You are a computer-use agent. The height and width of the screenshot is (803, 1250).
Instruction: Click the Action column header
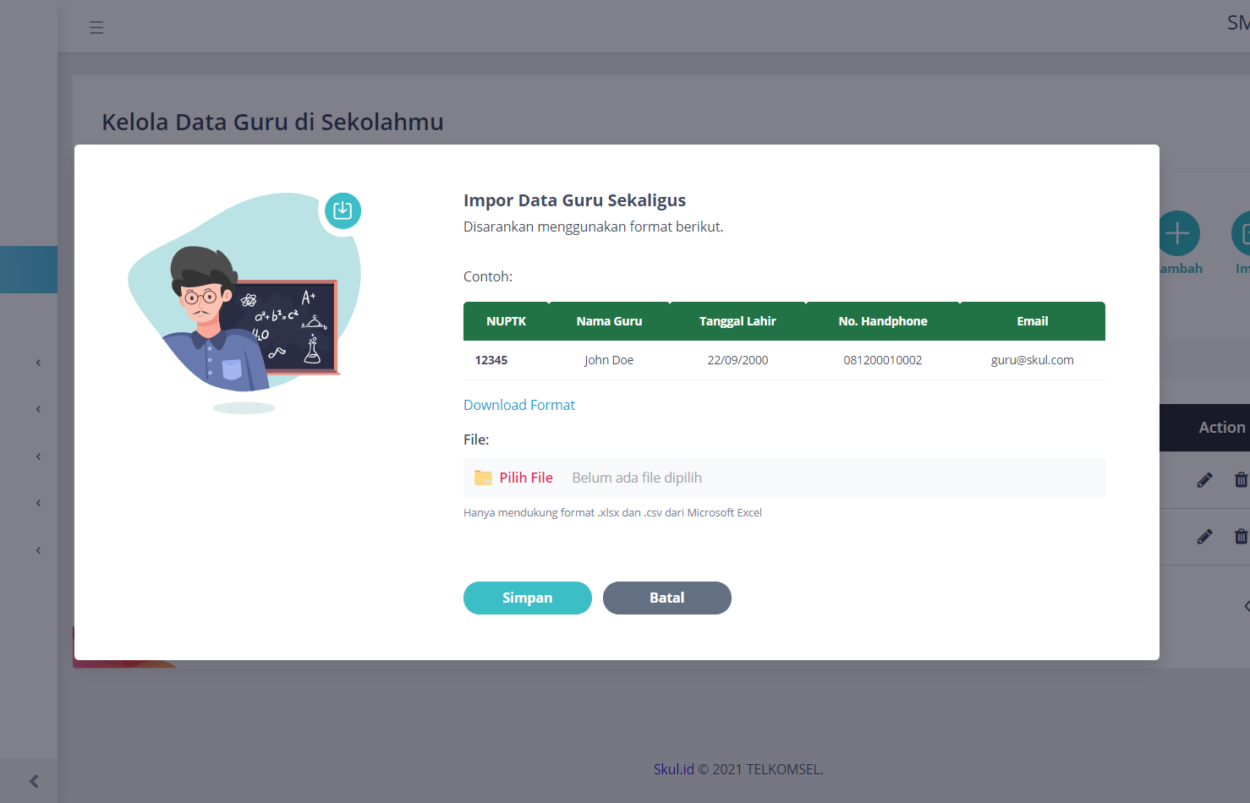coord(1221,428)
